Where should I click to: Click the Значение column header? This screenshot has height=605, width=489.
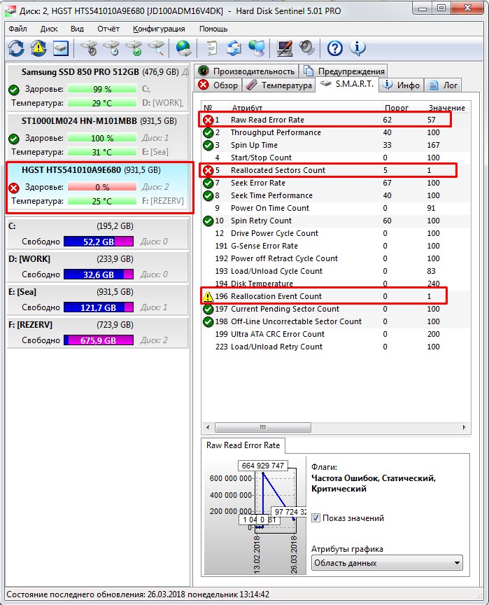pos(447,108)
